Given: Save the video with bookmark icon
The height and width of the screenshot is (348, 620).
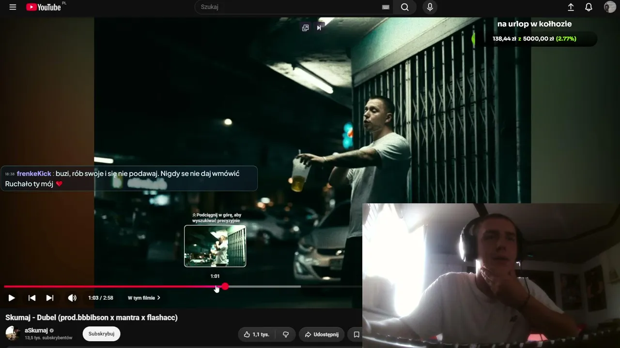Looking at the screenshot, I should tap(356, 334).
